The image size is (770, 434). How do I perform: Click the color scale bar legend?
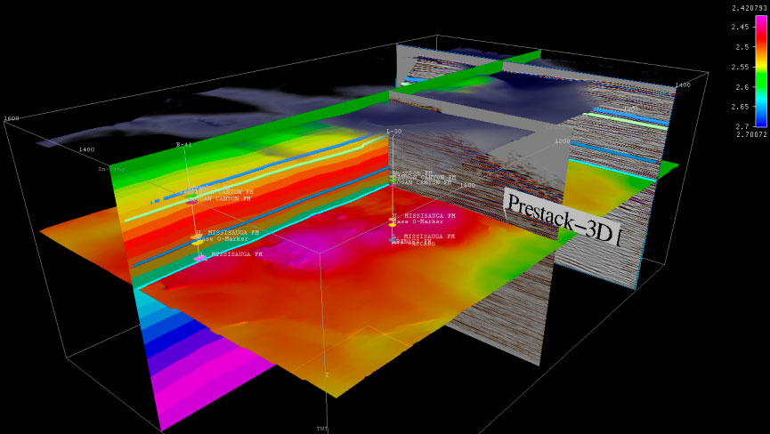[x=735, y=77]
